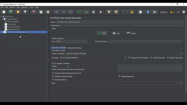Run the test with green Start arrow
Image resolution: width=187 pixels, height=105 pixels.
coord(79,12)
